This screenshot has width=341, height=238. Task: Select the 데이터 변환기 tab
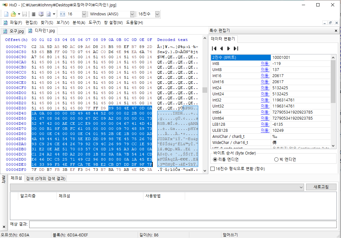223,39
